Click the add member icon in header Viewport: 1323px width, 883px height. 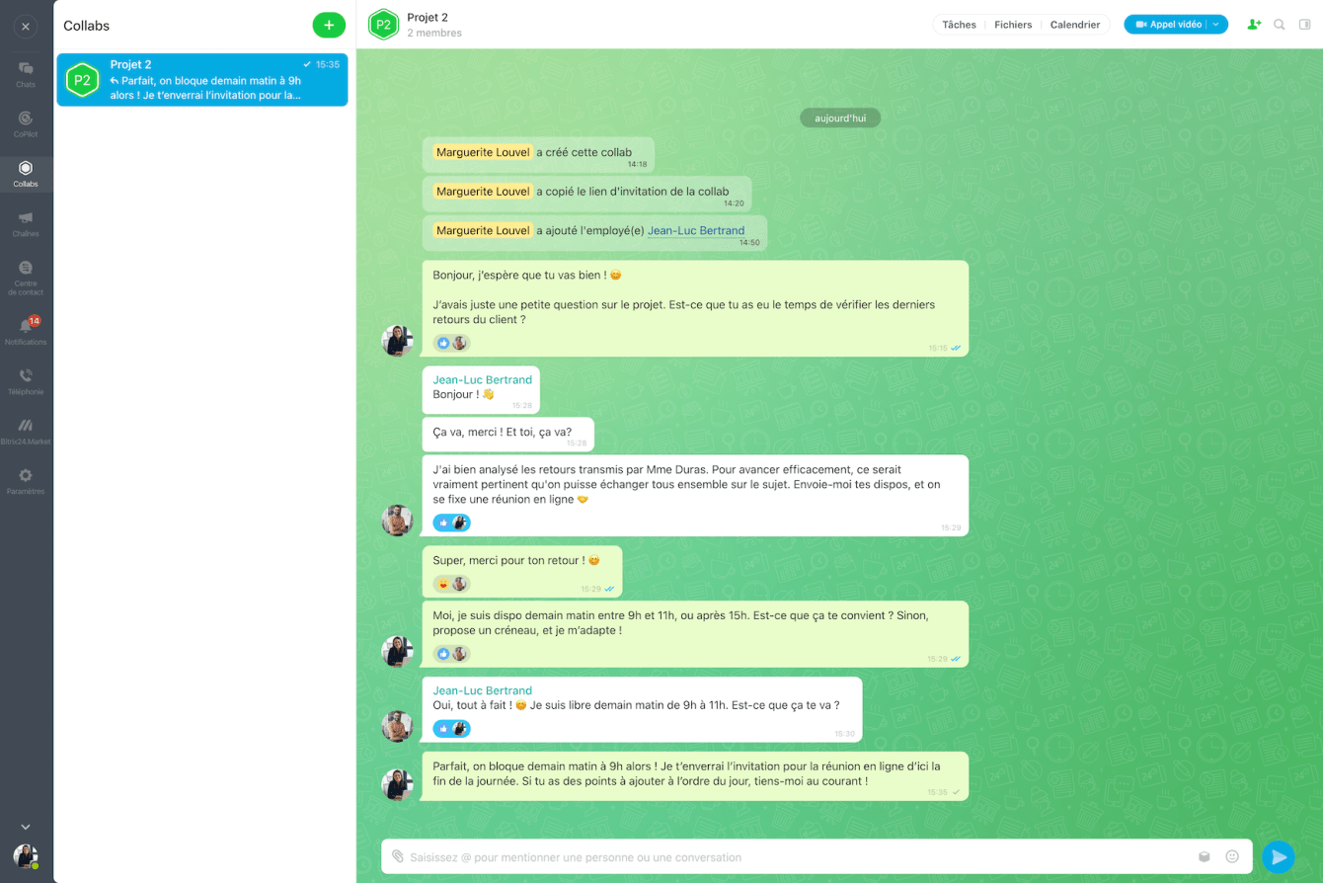coord(1254,25)
